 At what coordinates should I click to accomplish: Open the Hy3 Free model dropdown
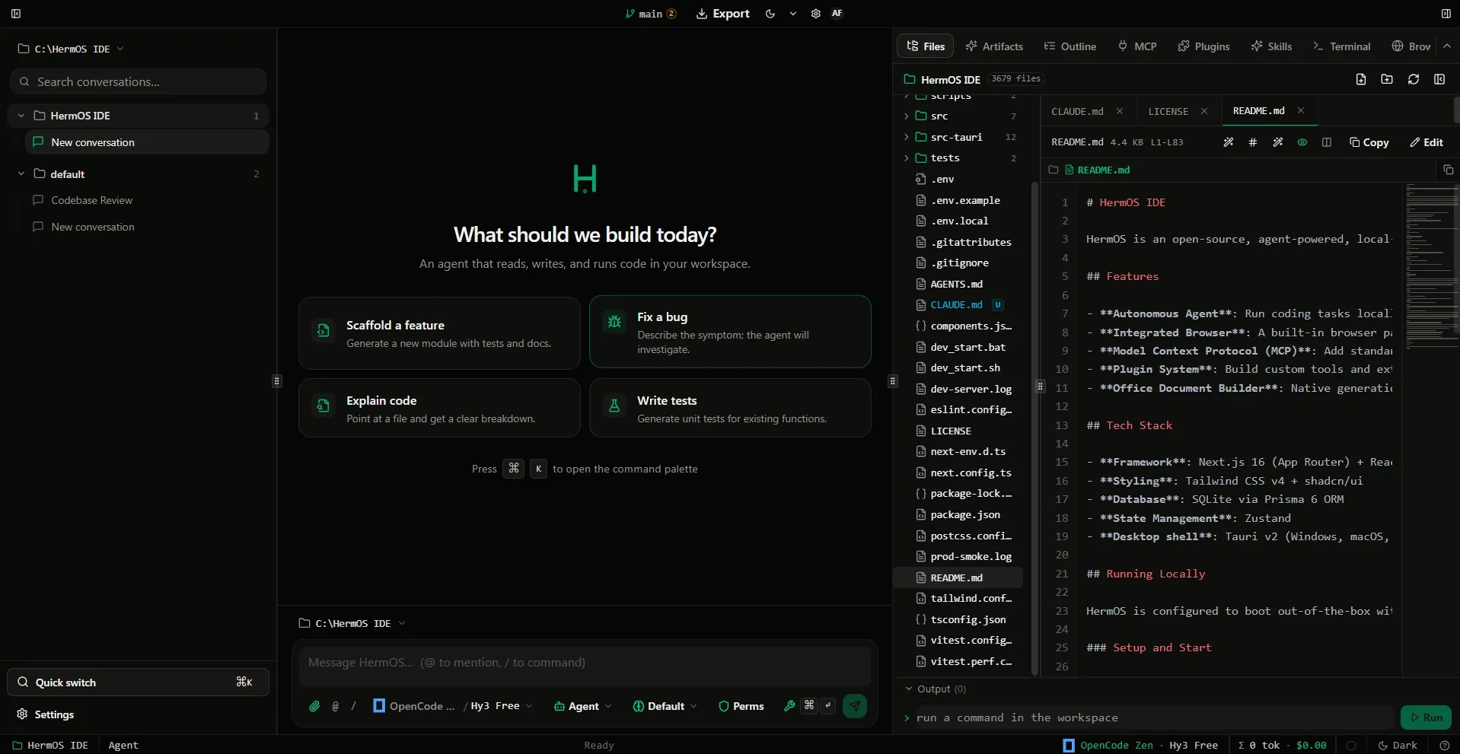(502, 706)
